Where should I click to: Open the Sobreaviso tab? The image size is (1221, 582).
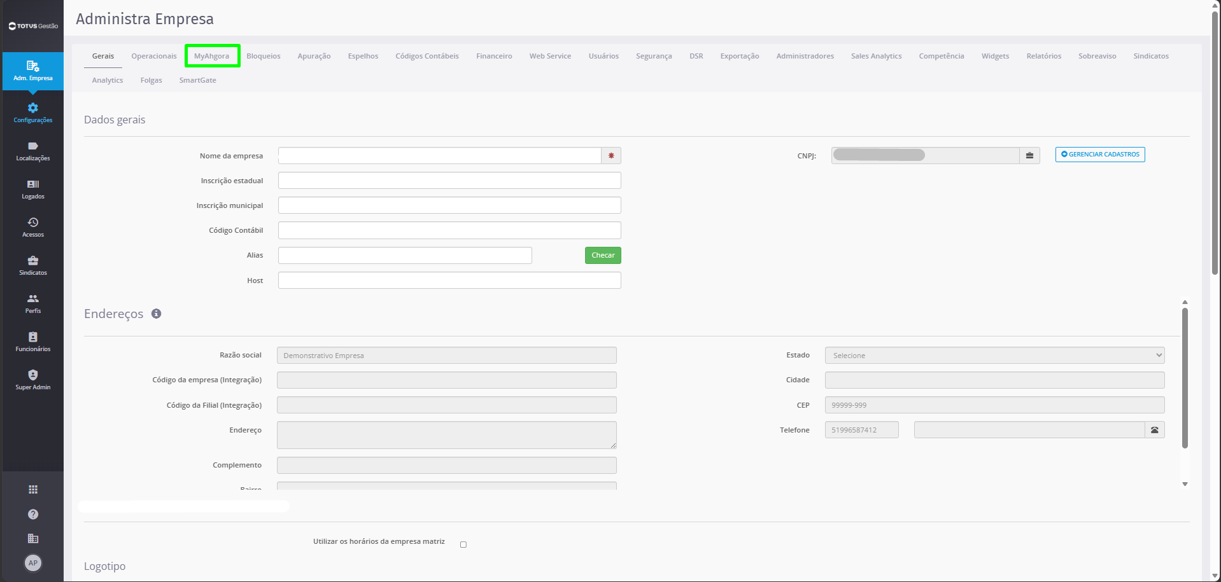pyautogui.click(x=1097, y=56)
